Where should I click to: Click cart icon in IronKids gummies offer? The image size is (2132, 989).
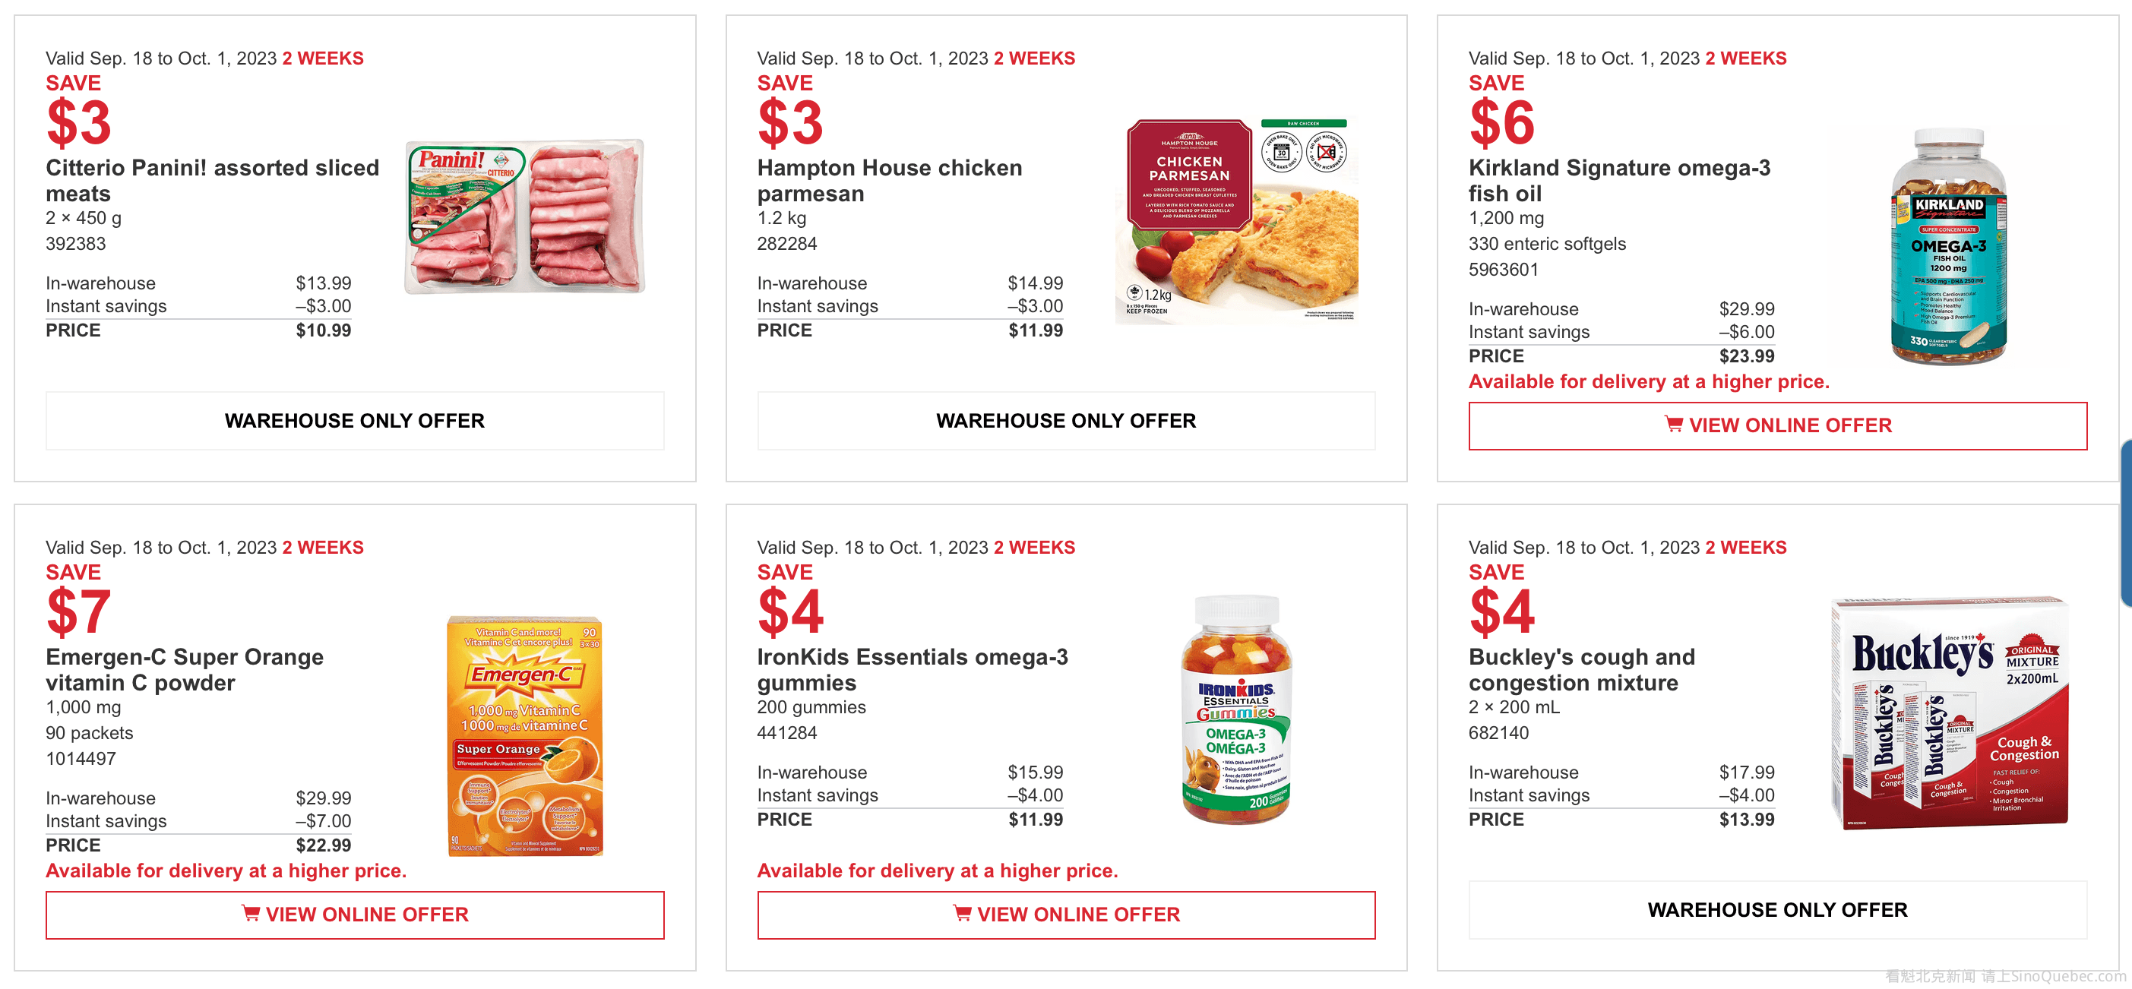click(x=962, y=914)
